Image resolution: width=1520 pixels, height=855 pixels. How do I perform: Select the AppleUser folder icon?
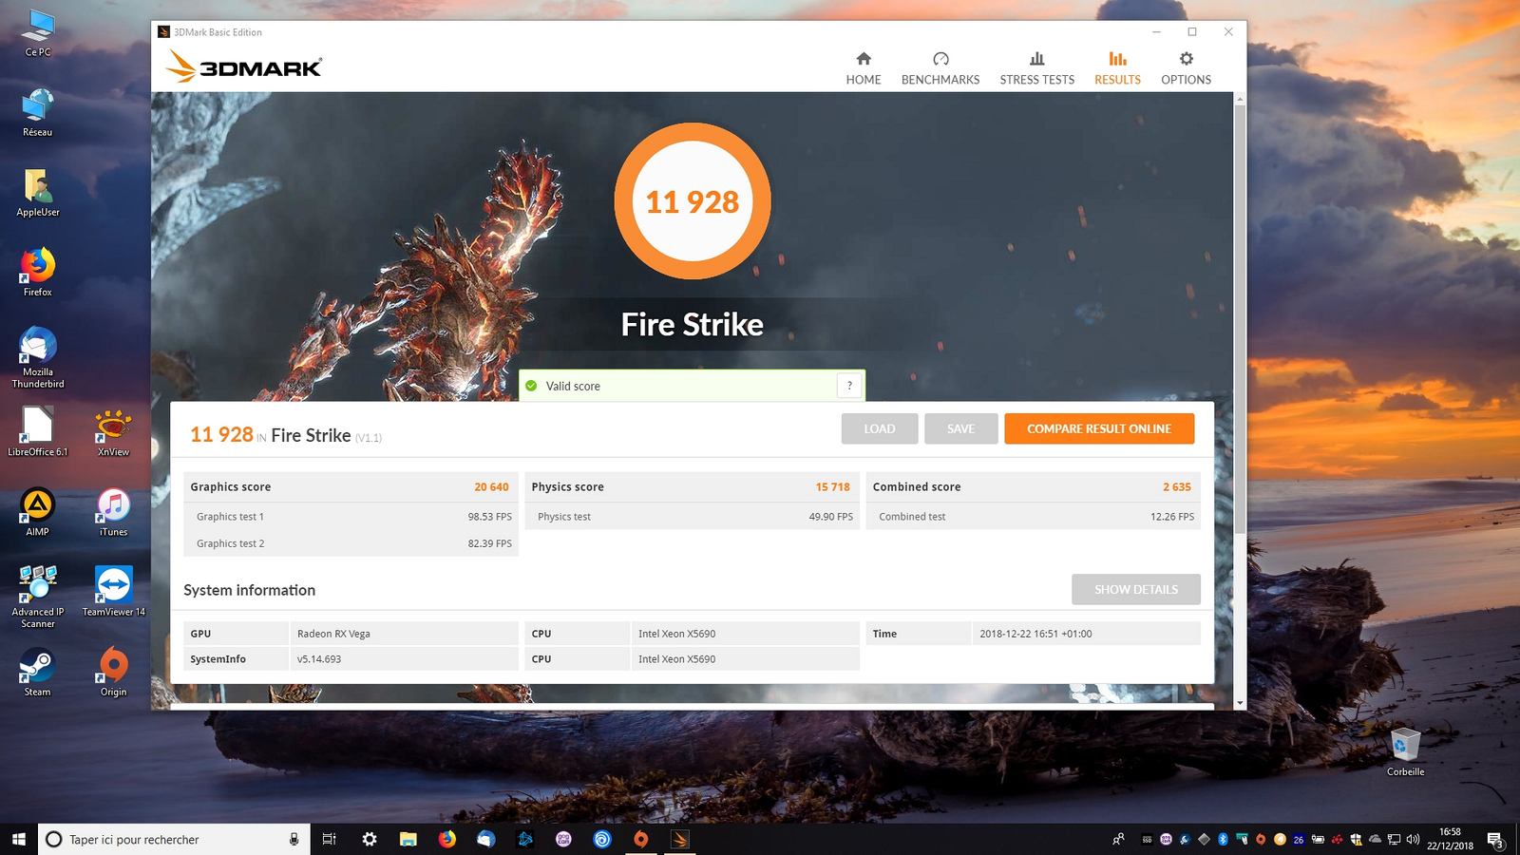tap(38, 192)
